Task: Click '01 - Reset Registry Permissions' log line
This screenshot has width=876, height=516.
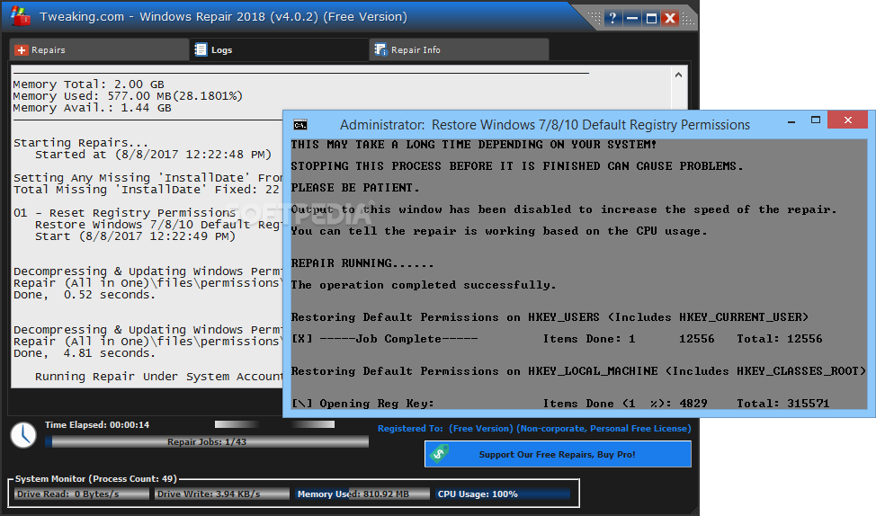Action: click(x=125, y=213)
